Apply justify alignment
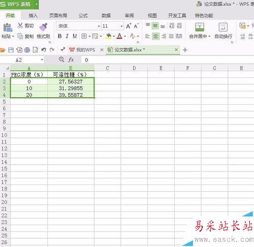This screenshot has width=254, height=247. click(x=171, y=36)
